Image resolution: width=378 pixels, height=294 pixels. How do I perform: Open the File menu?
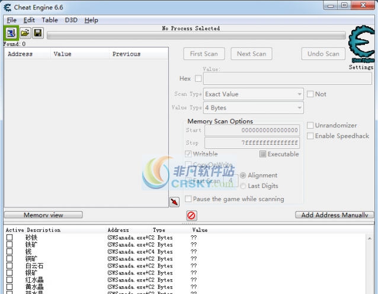(x=12, y=20)
